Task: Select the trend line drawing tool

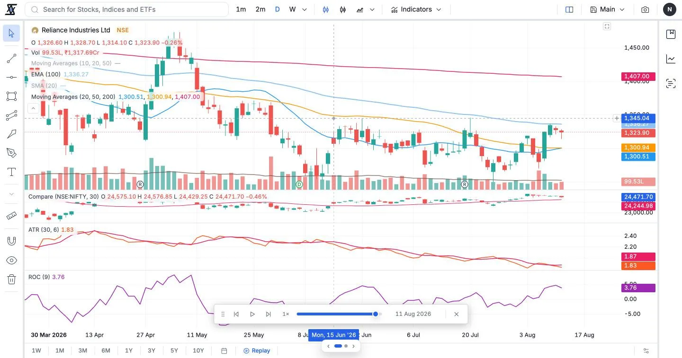Action: tap(11, 59)
